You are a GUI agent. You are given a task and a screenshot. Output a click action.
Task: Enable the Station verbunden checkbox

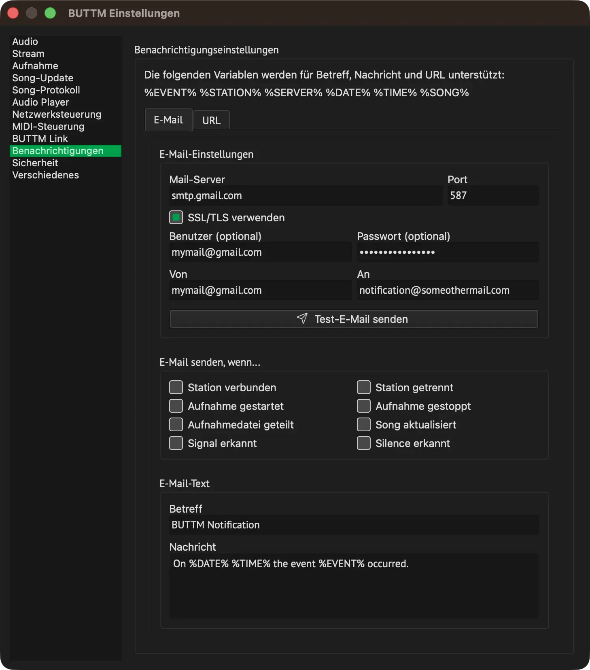tap(176, 387)
